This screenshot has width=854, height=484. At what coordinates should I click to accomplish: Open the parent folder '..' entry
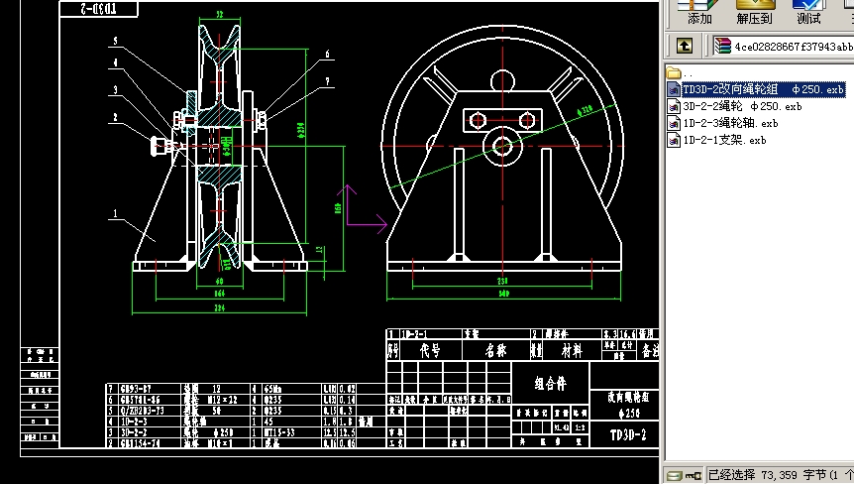pos(676,73)
